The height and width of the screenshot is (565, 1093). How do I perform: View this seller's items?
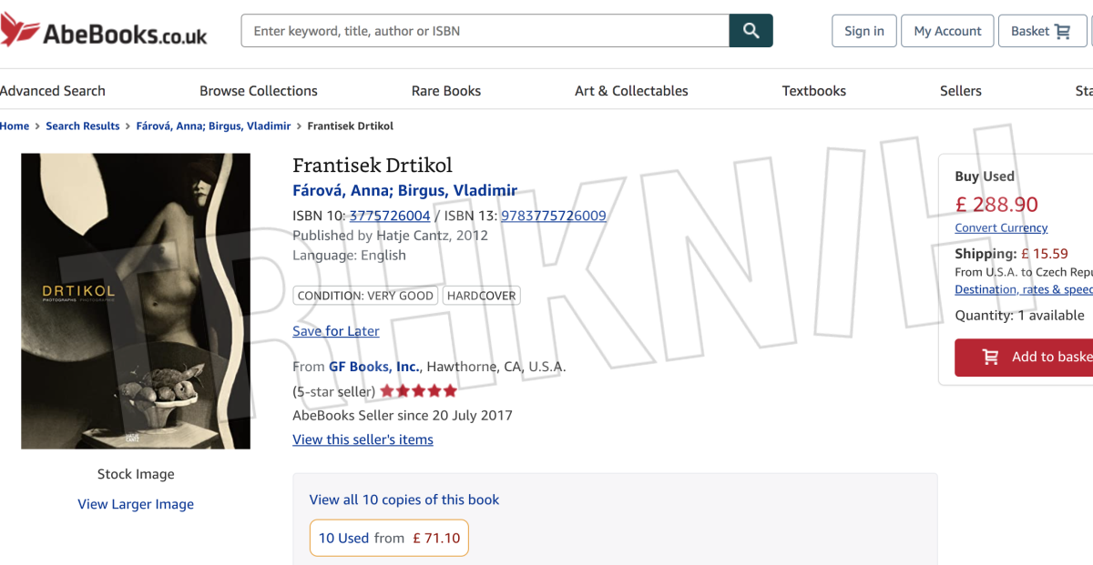tap(363, 439)
